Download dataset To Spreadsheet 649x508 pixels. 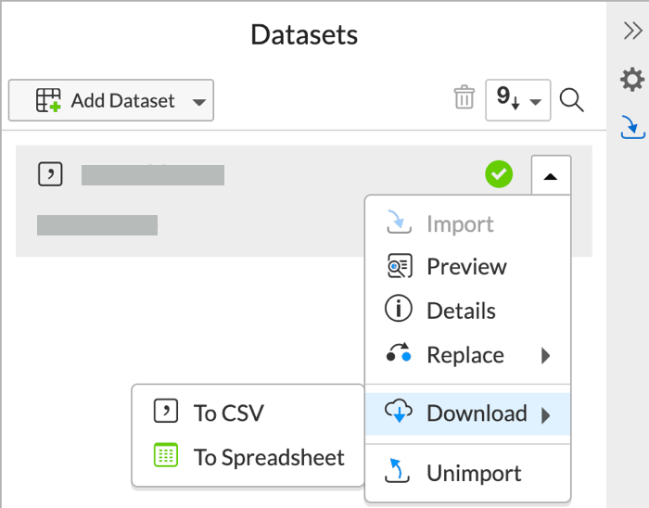pyautogui.click(x=248, y=457)
